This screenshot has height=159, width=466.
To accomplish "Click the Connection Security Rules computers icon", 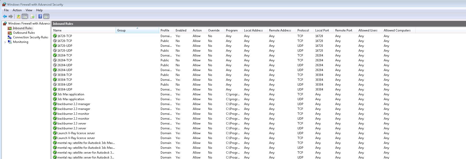I will pyautogui.click(x=10, y=37).
